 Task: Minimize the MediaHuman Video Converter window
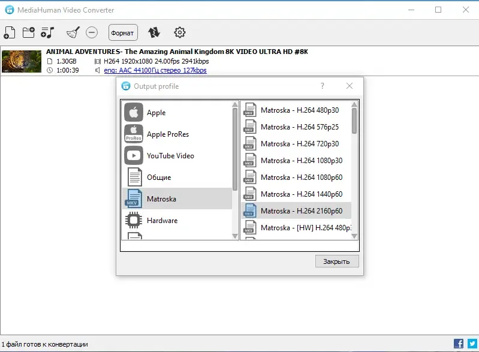tap(411, 10)
